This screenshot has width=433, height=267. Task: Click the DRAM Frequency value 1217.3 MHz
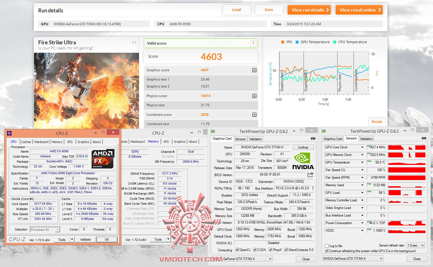click(x=170, y=174)
